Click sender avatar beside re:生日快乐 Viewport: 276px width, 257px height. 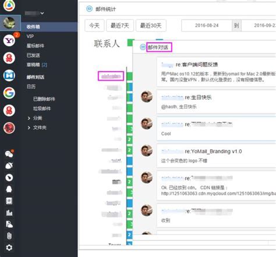147,97
